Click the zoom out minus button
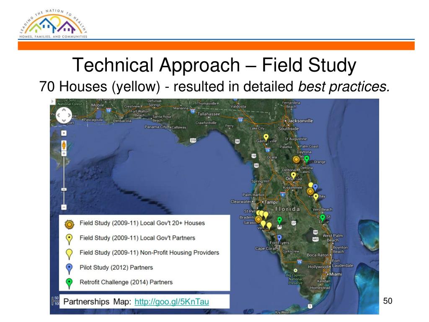429x322 pixels. coord(64,207)
